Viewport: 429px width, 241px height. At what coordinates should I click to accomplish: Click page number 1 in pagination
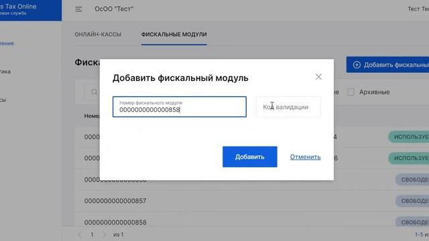click(x=92, y=234)
